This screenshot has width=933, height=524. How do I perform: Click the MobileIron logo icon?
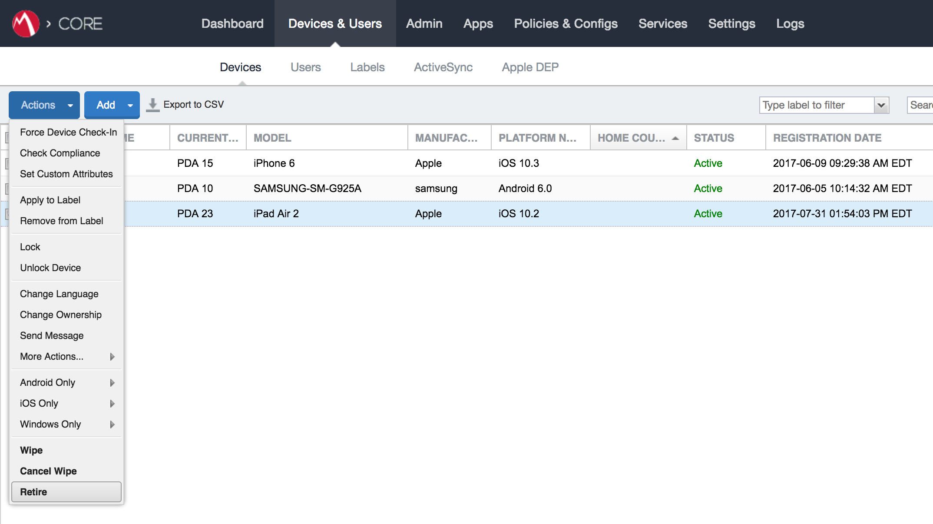coord(26,23)
